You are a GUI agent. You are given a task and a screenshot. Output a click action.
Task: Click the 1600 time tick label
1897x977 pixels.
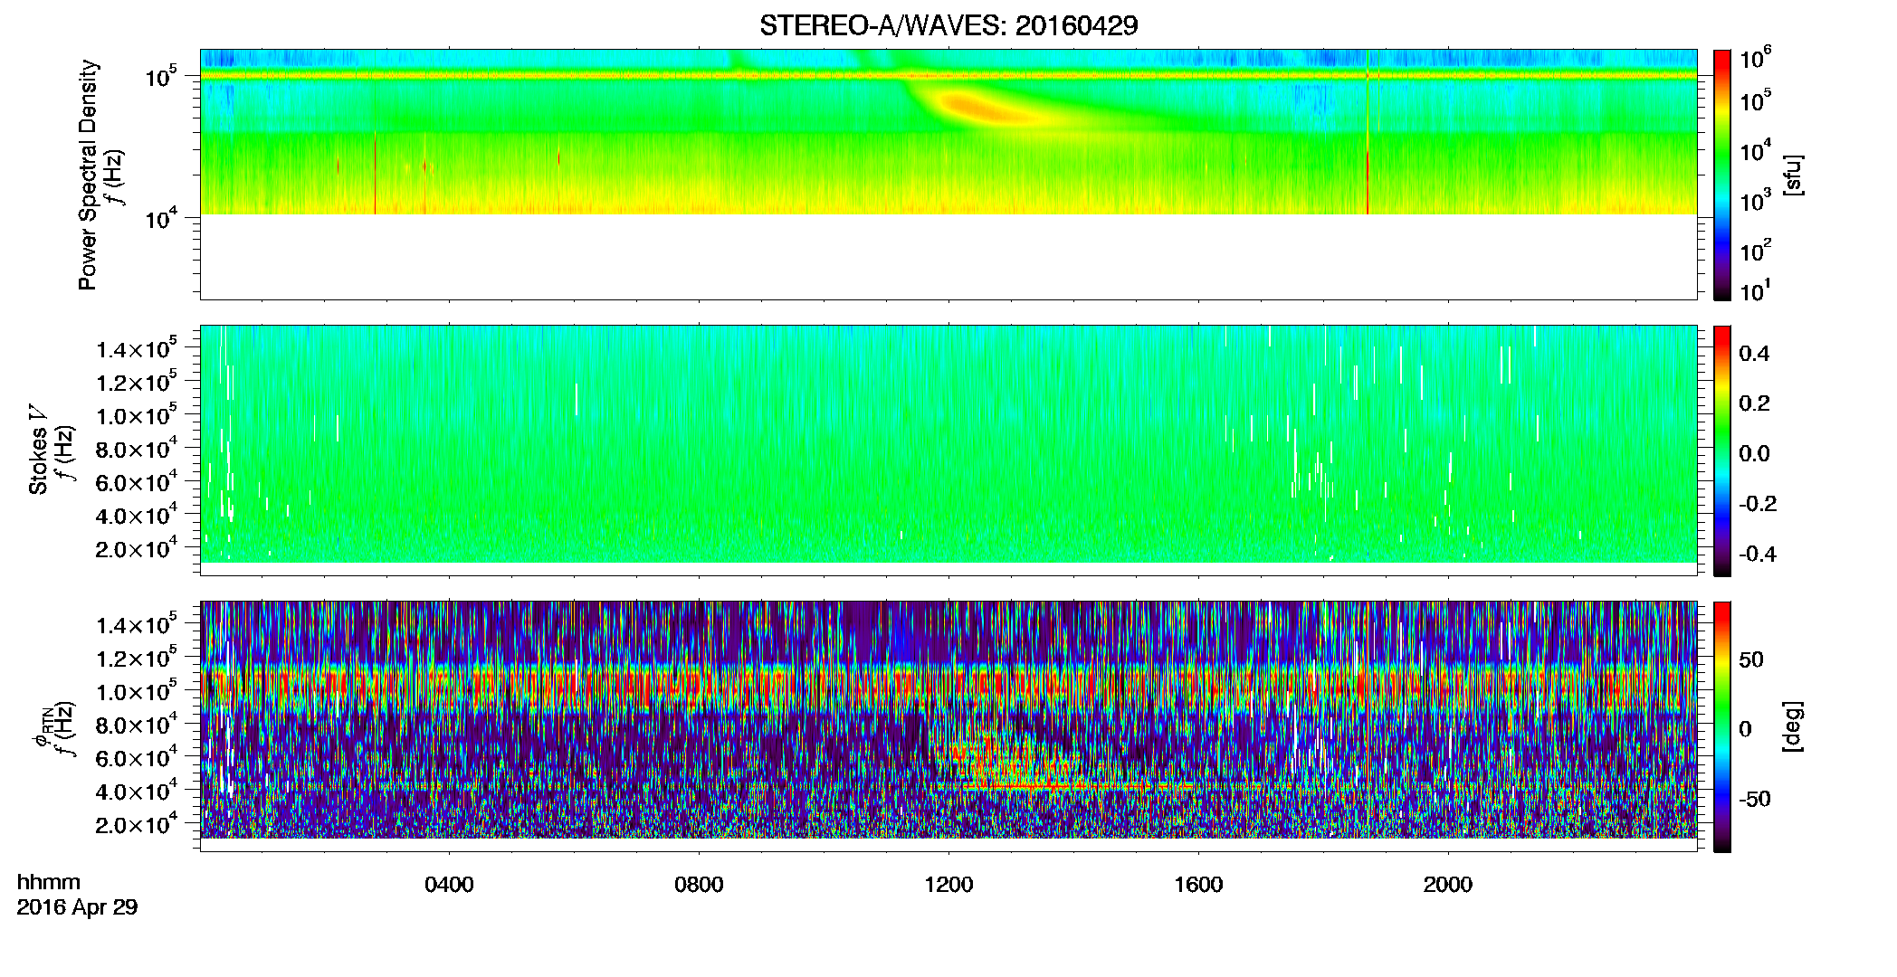pyautogui.click(x=1198, y=885)
